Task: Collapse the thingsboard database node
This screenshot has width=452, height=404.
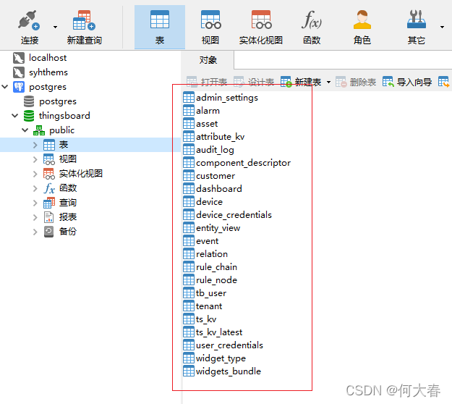Action: coord(15,116)
